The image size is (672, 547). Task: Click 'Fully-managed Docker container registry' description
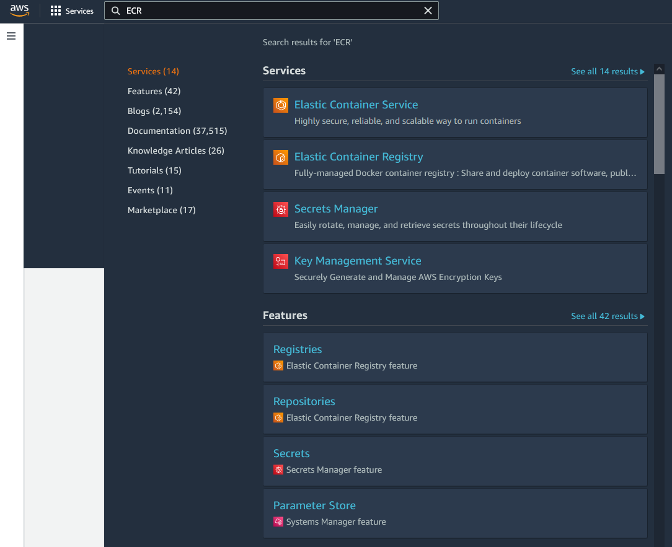465,173
